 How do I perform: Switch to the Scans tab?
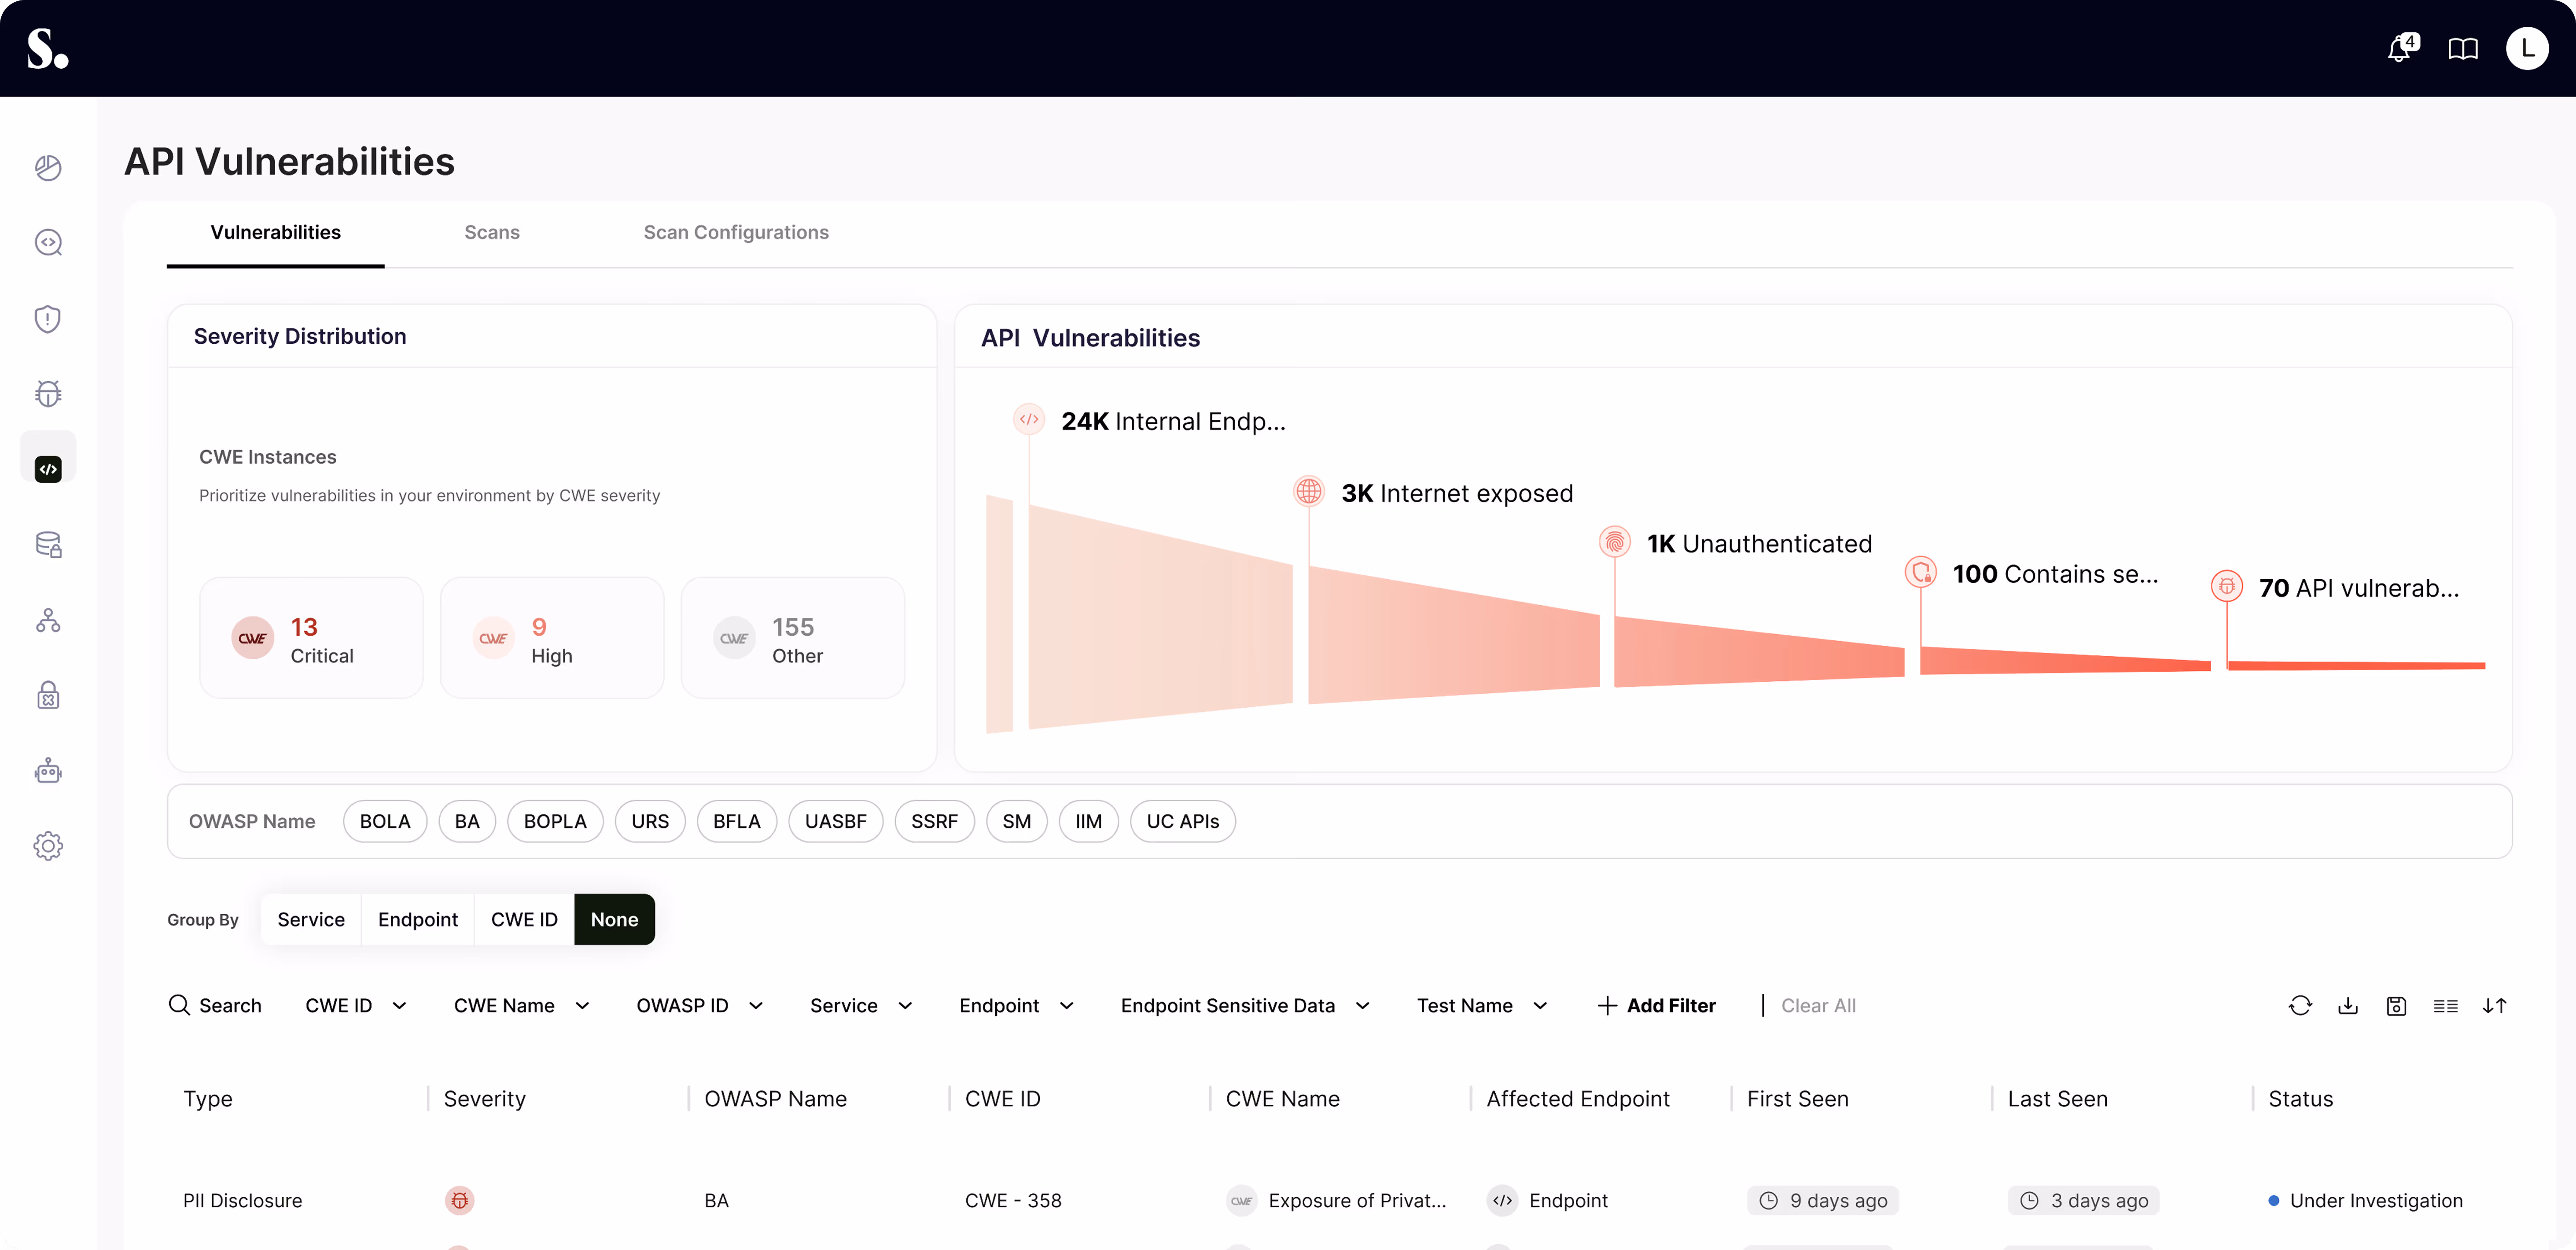pos(492,232)
